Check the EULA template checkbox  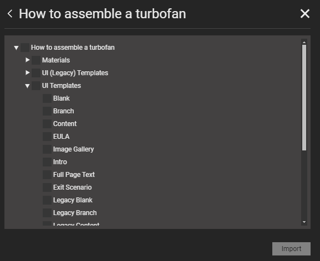[x=47, y=137]
